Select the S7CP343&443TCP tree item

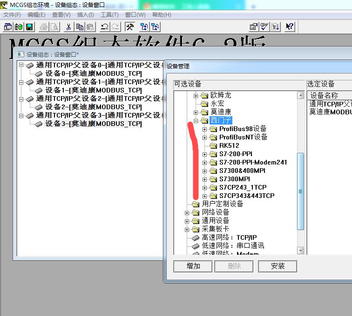pos(247,196)
